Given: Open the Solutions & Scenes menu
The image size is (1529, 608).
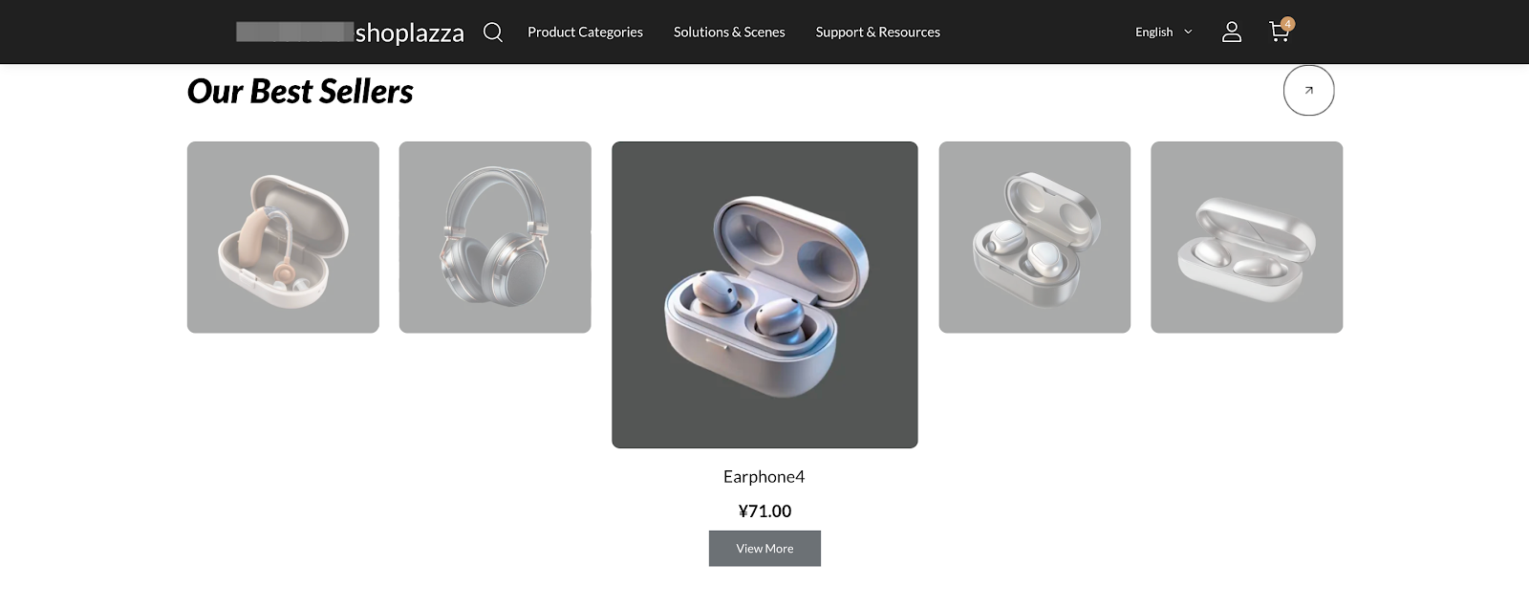Looking at the screenshot, I should coord(729,33).
